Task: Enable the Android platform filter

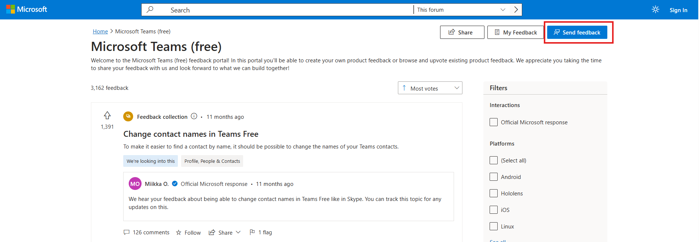Action: (x=494, y=177)
